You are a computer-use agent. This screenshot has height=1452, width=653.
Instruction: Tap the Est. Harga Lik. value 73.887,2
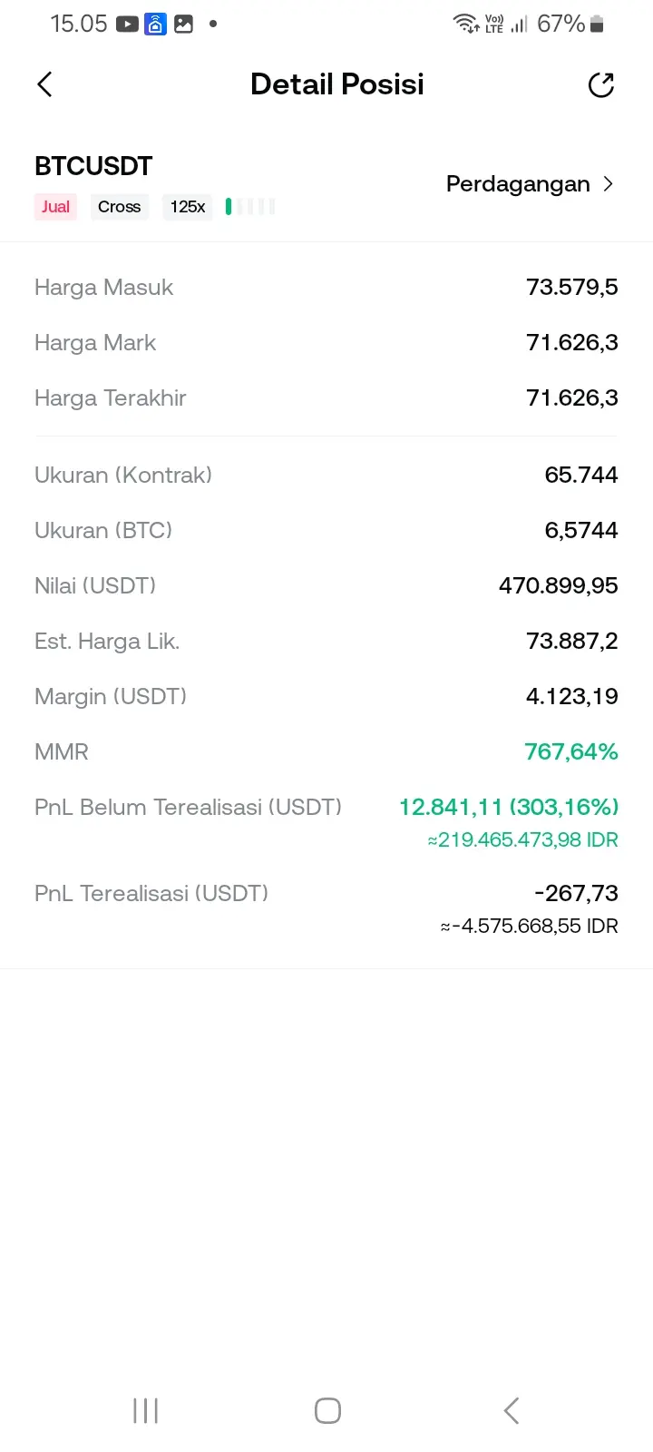tap(572, 641)
